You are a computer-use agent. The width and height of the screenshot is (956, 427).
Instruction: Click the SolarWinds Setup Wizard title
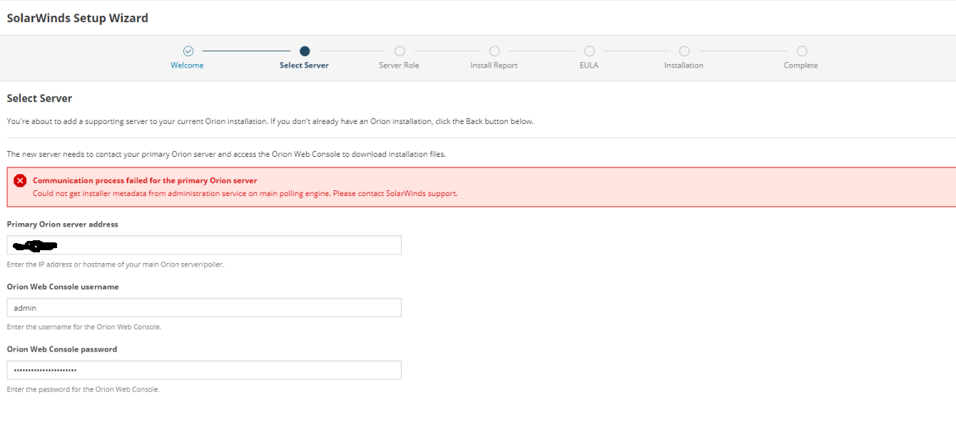pos(78,19)
